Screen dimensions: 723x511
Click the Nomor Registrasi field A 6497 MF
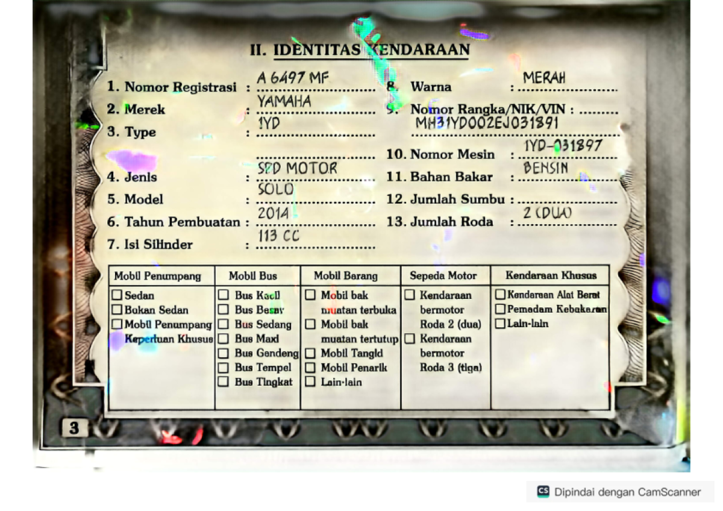(x=293, y=79)
